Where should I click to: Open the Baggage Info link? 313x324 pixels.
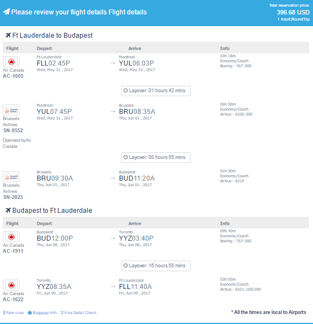tap(42, 313)
